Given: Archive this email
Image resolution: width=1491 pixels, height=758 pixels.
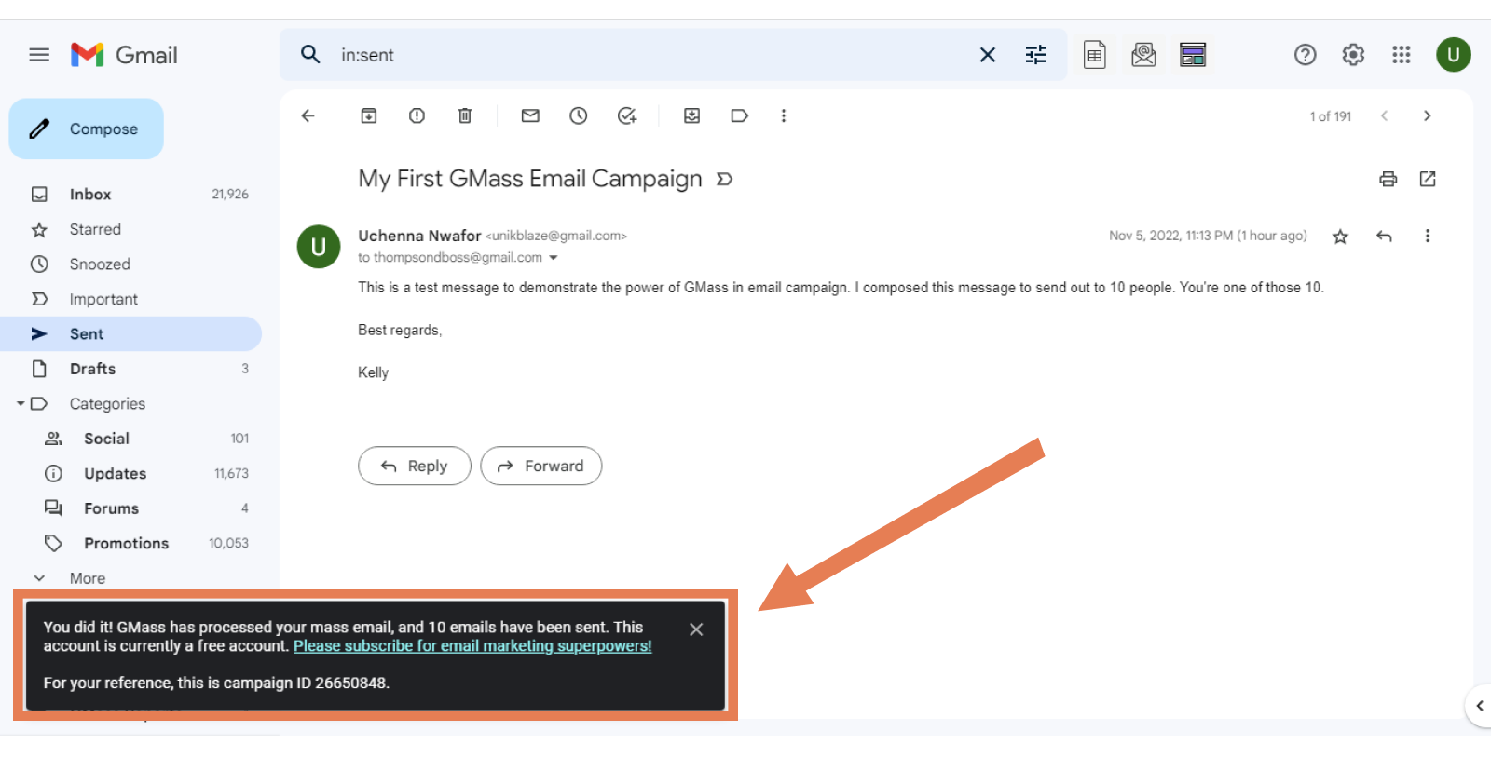Looking at the screenshot, I should pos(369,115).
